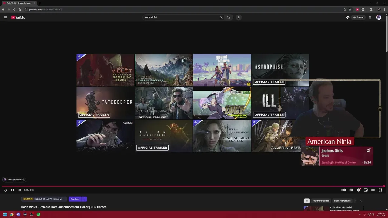The width and height of the screenshot is (388, 218).
Task: Seek on the red progress bar
Action: 193,186
